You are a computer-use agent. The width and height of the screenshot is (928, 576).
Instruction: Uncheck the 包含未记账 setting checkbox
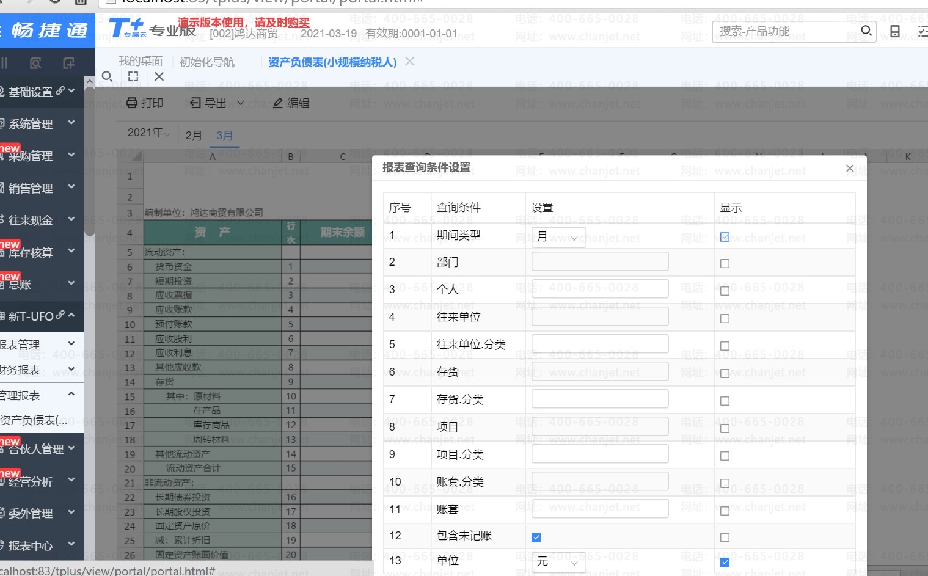(536, 537)
